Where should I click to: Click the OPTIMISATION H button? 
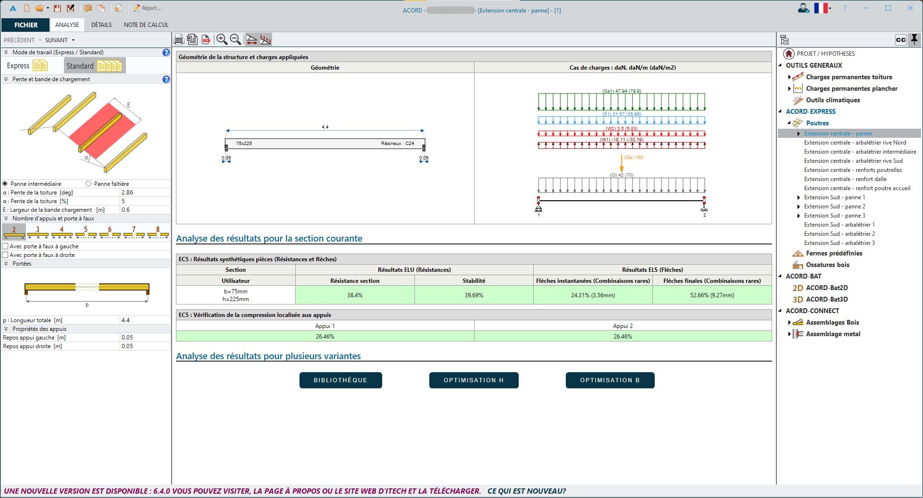474,380
